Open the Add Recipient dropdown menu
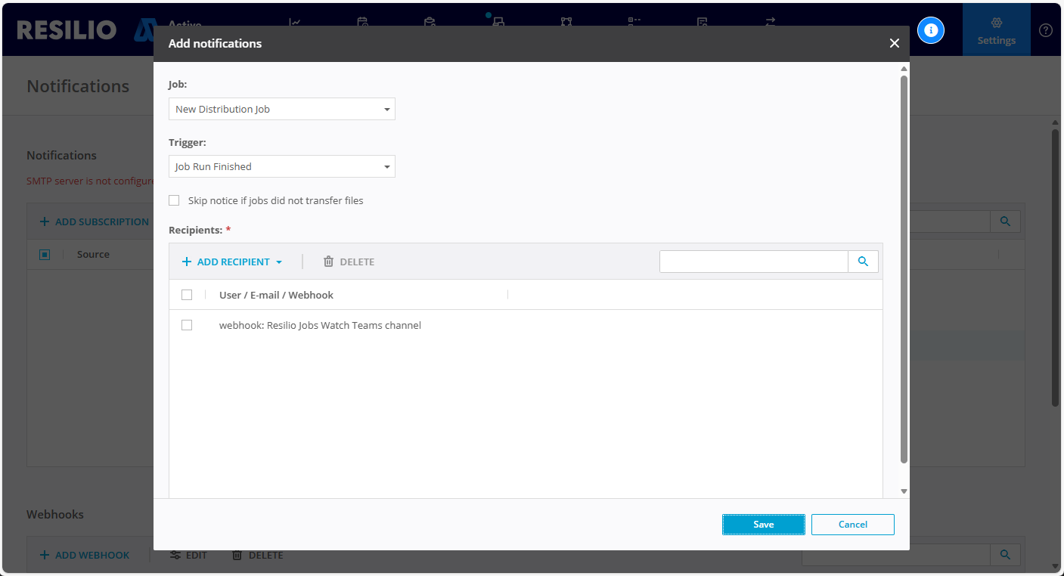The height and width of the screenshot is (576, 1064). coord(232,262)
